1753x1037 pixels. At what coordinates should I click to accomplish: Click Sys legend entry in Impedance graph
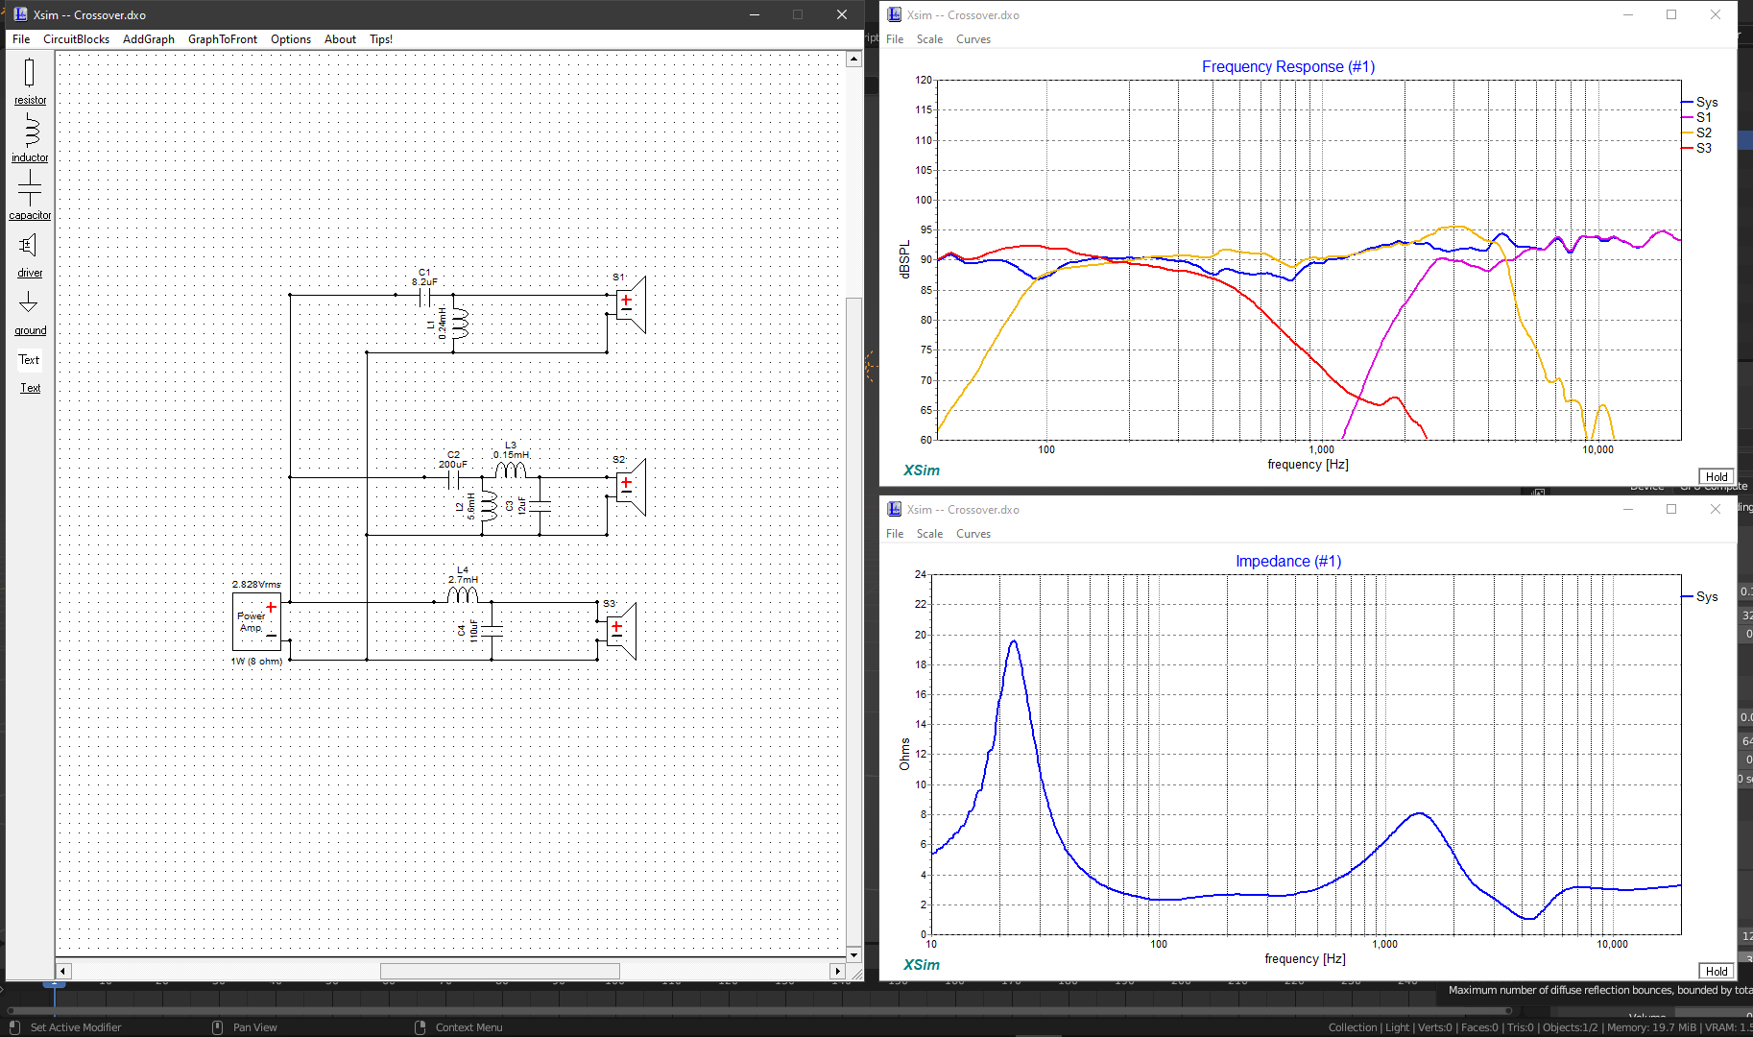coord(1700,596)
